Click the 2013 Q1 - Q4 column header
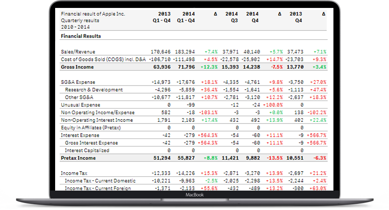This screenshot has height=210, width=389. click(x=161, y=17)
